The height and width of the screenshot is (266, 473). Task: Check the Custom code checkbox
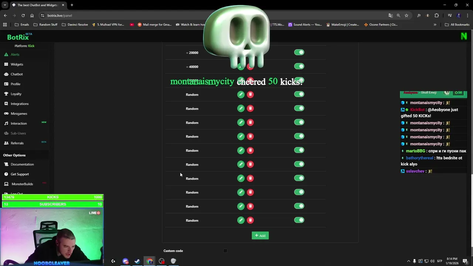pos(225,251)
